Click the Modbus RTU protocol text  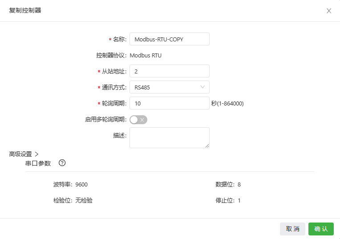click(146, 56)
